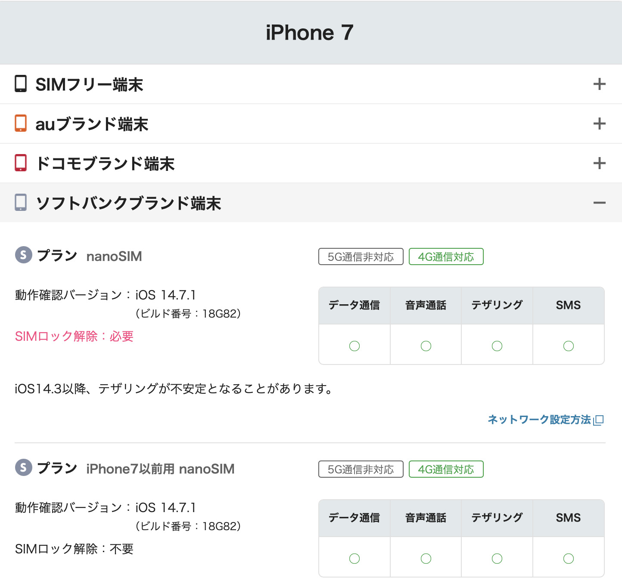Click the auブランド端末 heading text
The width and height of the screenshot is (622, 587).
click(92, 124)
